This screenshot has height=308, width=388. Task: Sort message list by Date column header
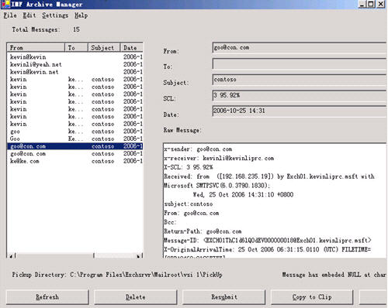(x=131, y=48)
